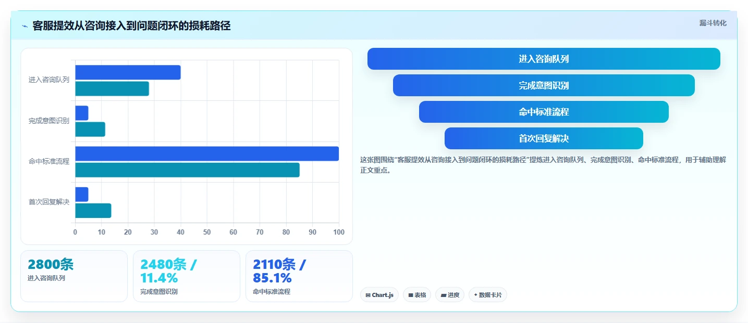
Task: Select the 进入咨询队列 funnel stage bar
Action: point(544,59)
